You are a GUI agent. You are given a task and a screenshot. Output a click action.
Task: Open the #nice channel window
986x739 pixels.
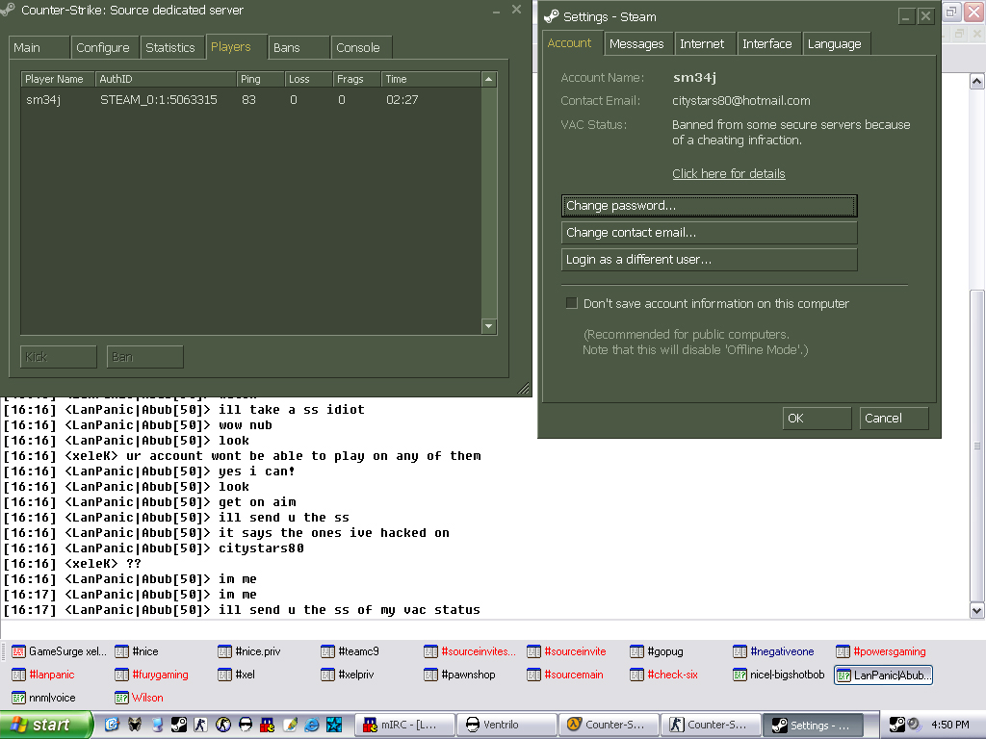137,651
